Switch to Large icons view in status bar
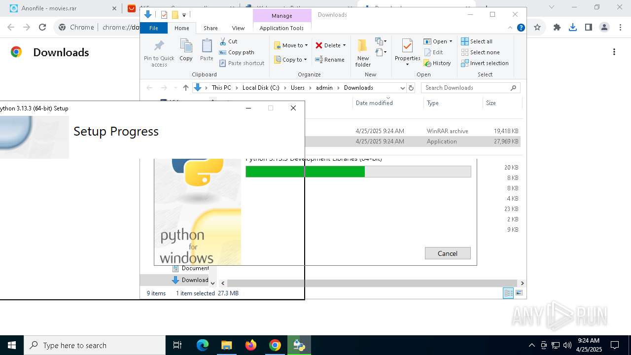The width and height of the screenshot is (631, 355). coord(519,293)
